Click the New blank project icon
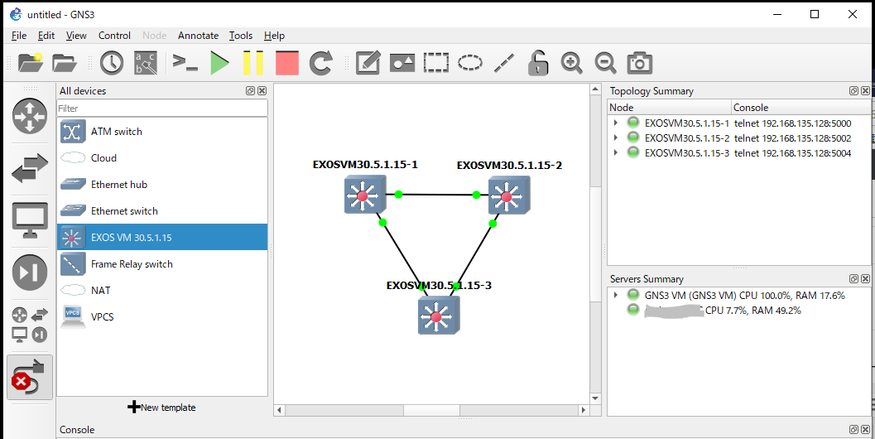Image resolution: width=875 pixels, height=439 pixels. pyautogui.click(x=30, y=63)
